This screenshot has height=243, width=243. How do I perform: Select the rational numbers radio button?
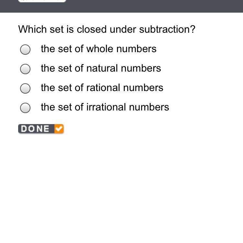[x=25, y=88]
